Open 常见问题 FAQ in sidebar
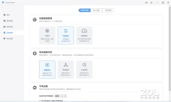 point(8,38)
